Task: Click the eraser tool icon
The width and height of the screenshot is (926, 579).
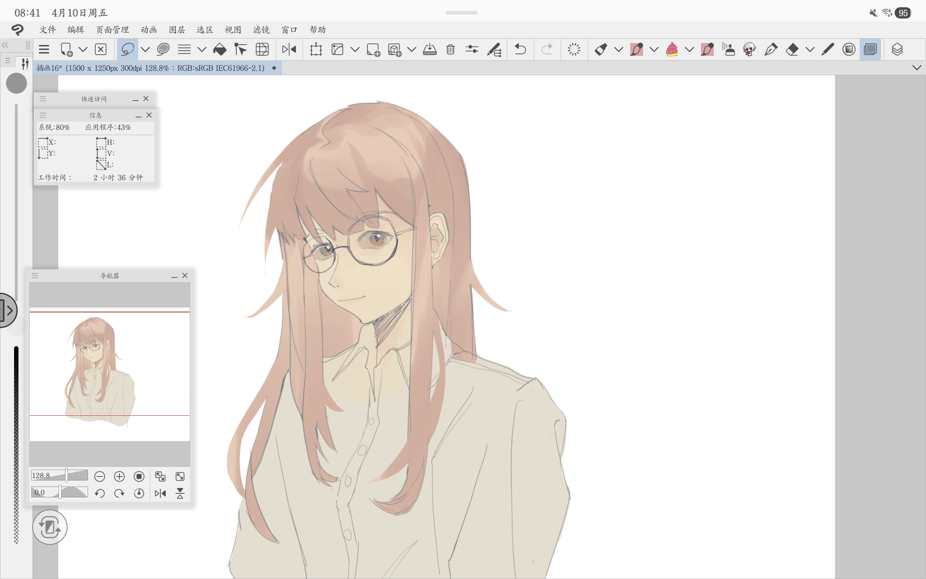Action: point(792,49)
